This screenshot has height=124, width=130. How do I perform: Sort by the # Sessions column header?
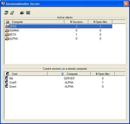click(x=76, y=22)
